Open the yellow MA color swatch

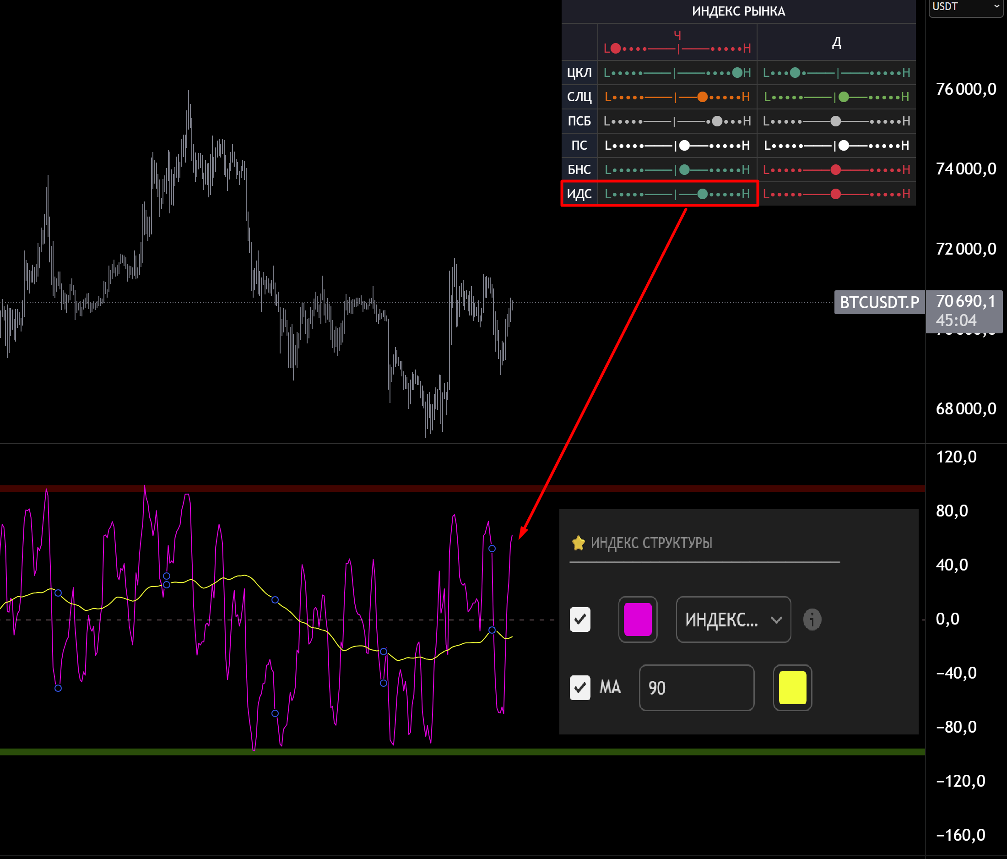tap(792, 687)
